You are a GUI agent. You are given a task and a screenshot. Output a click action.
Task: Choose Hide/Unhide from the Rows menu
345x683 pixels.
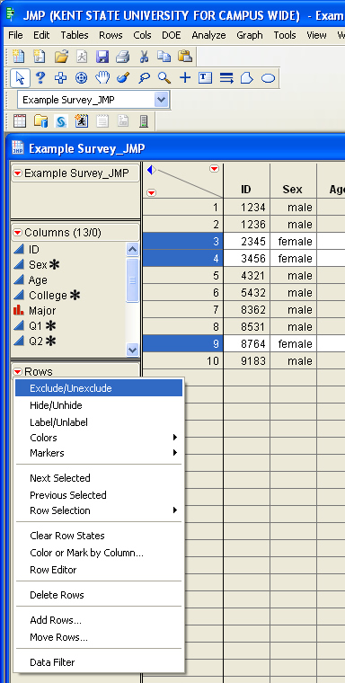point(99,405)
